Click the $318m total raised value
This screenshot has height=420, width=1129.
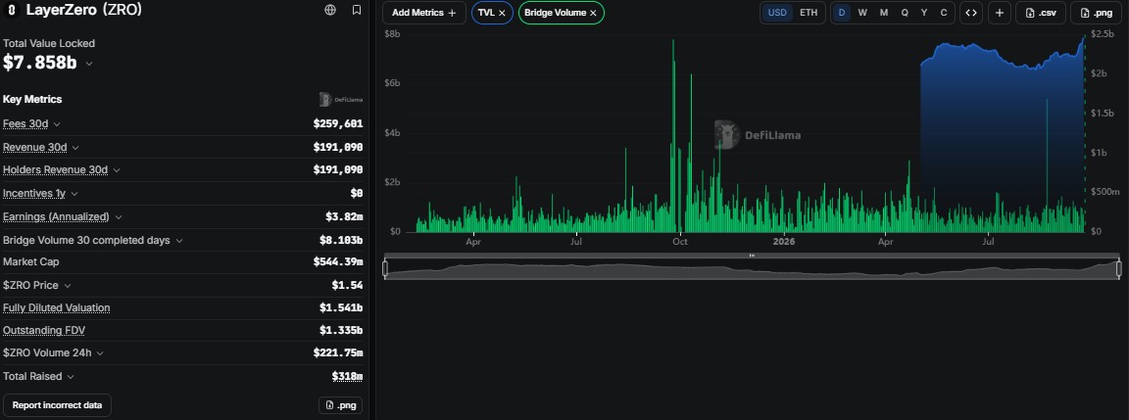point(347,376)
